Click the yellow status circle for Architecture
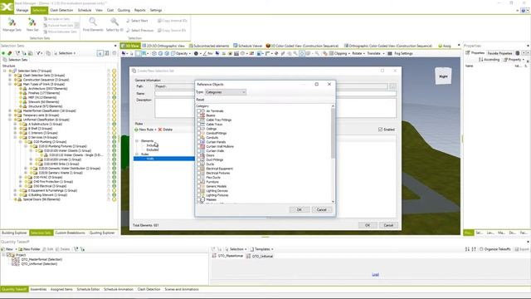Viewport: 531px width, 299px height. [x=114, y=89]
